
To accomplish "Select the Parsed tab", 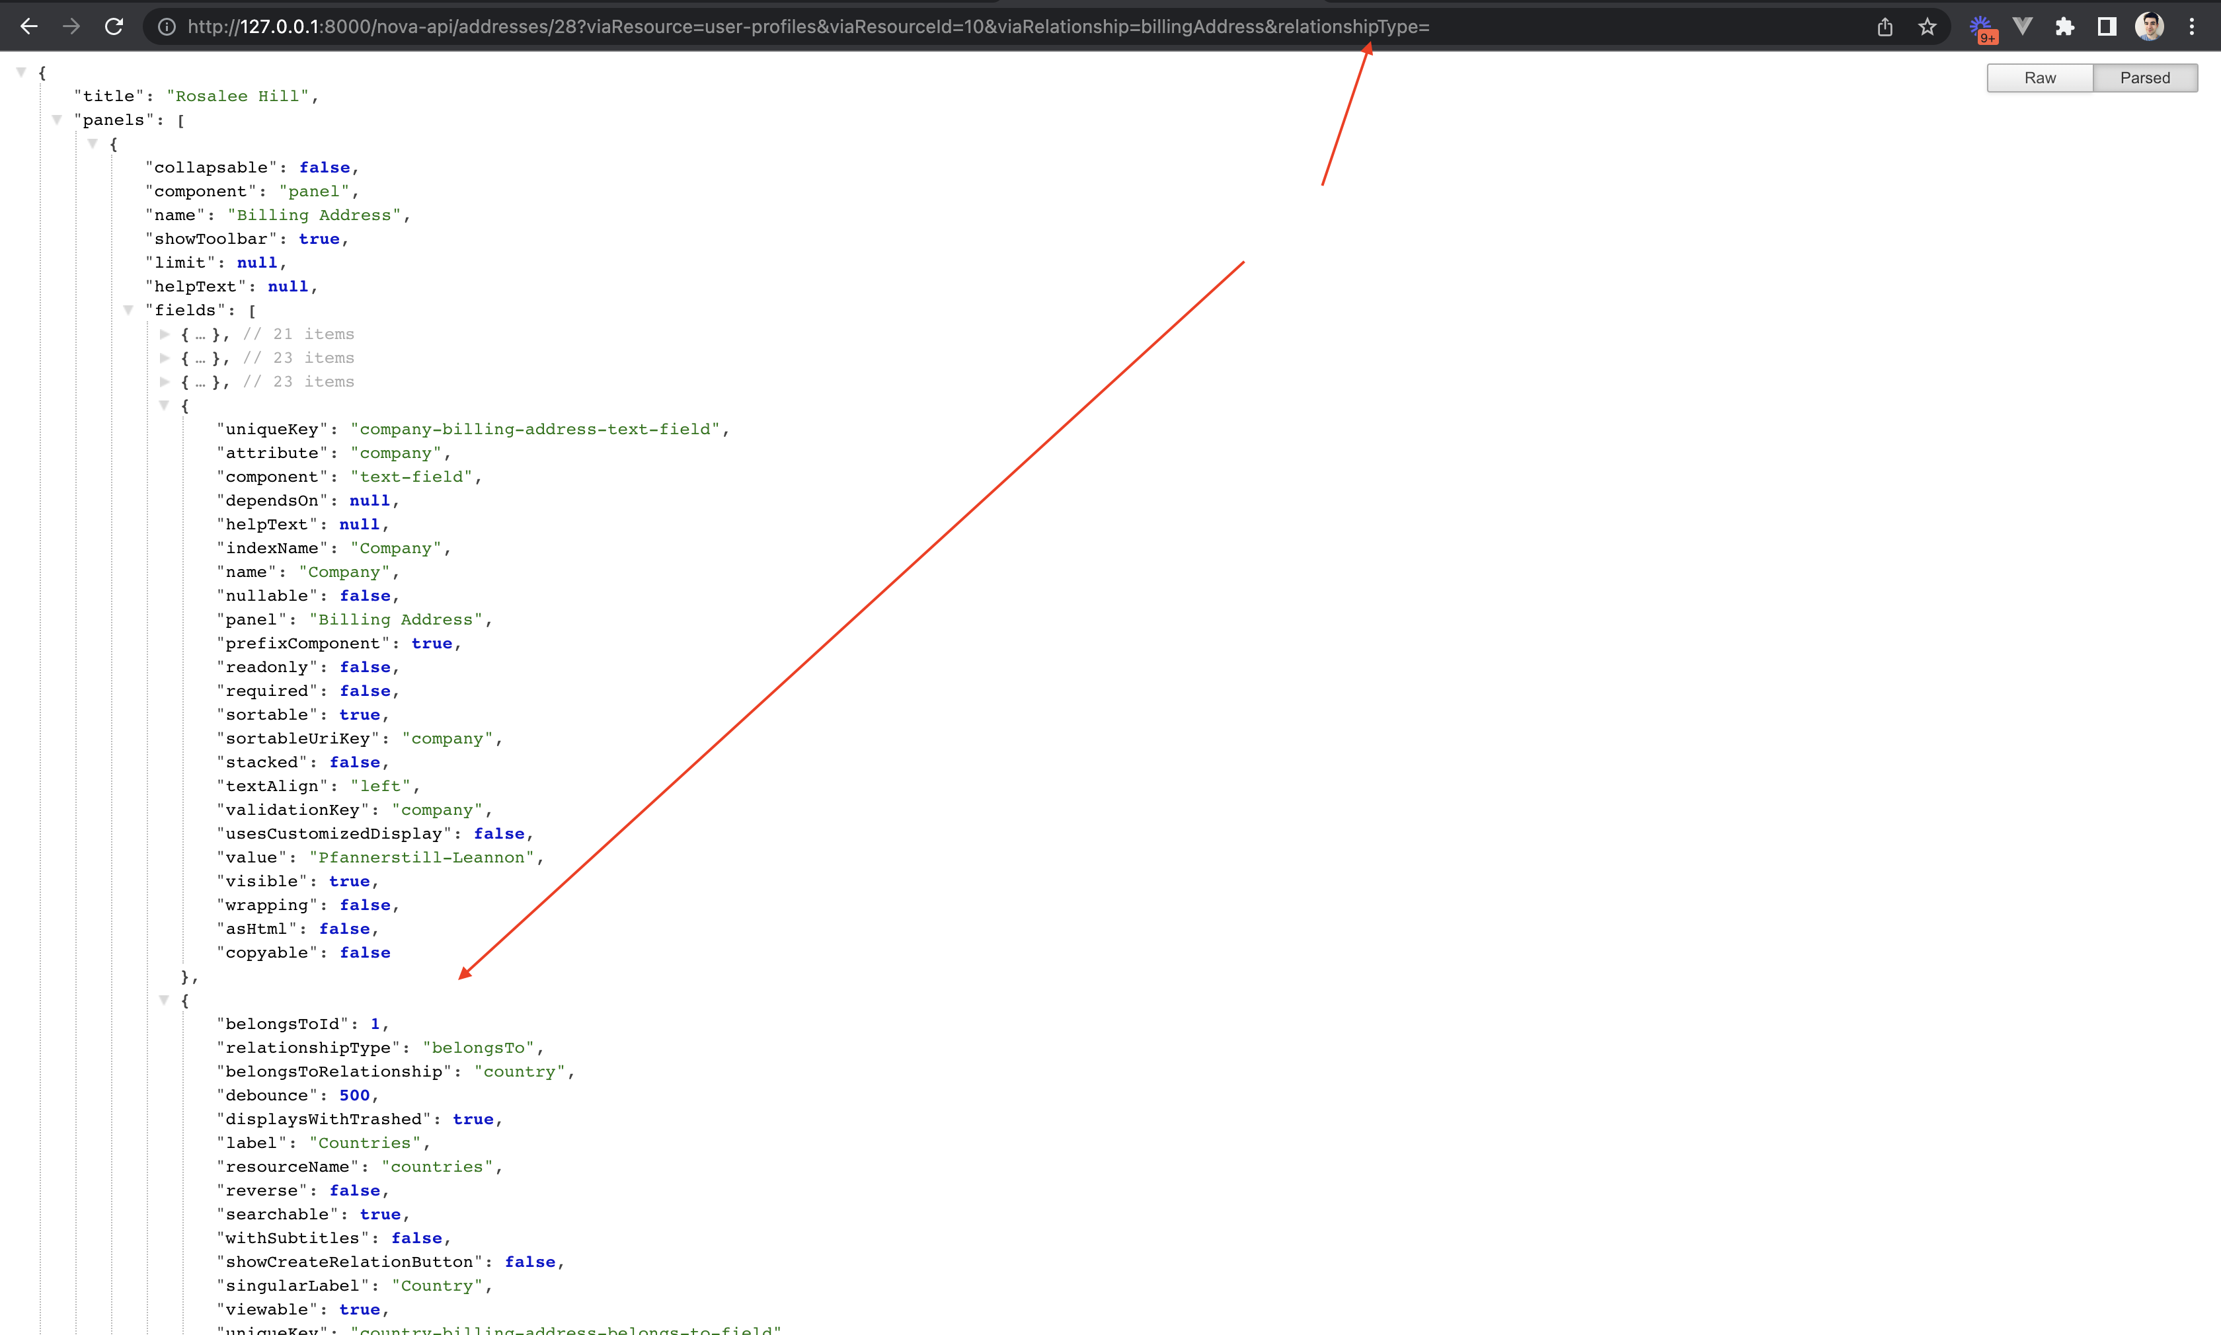I will pos(2144,77).
